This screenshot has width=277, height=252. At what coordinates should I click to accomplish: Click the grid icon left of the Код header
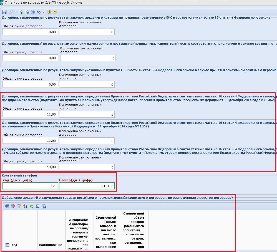tap(7, 245)
